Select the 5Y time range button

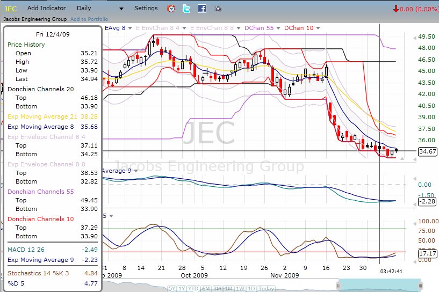(172, 288)
